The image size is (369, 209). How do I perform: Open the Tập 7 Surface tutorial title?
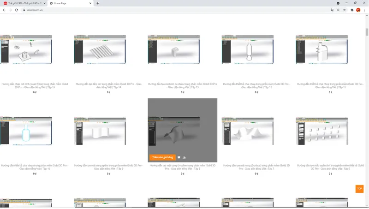pyautogui.click(x=256, y=167)
